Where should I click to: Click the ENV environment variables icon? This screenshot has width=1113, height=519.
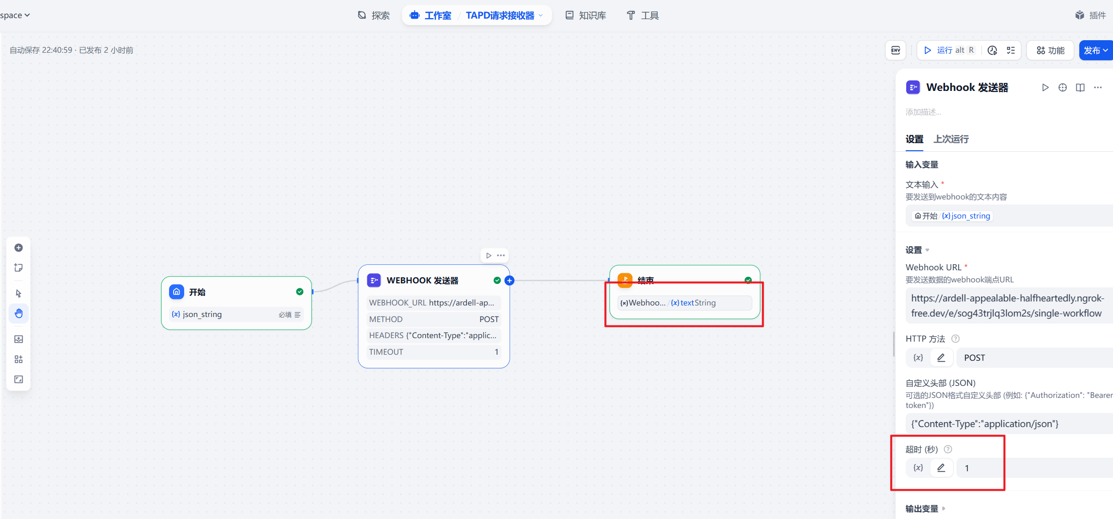pos(896,50)
